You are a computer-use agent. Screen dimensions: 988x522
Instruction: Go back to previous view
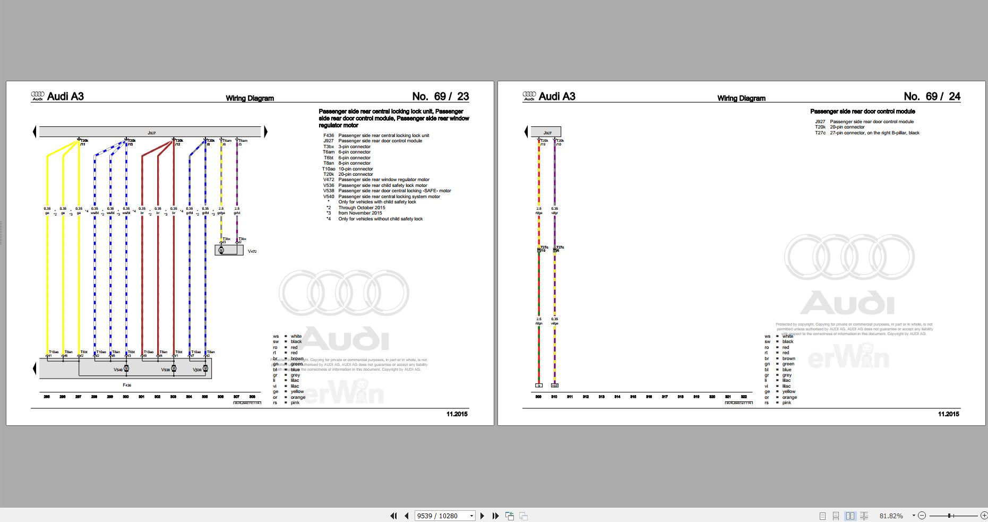click(x=510, y=516)
